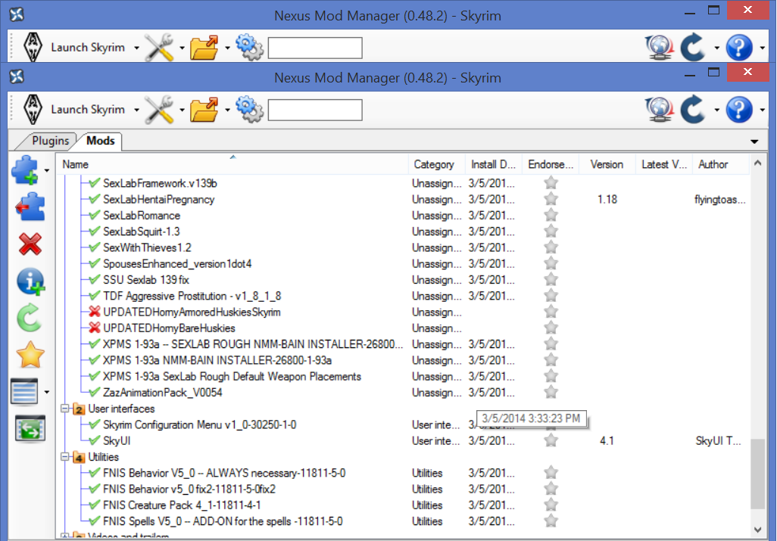Toggle green check for SSU Sexlab 139 fix

tap(94, 280)
